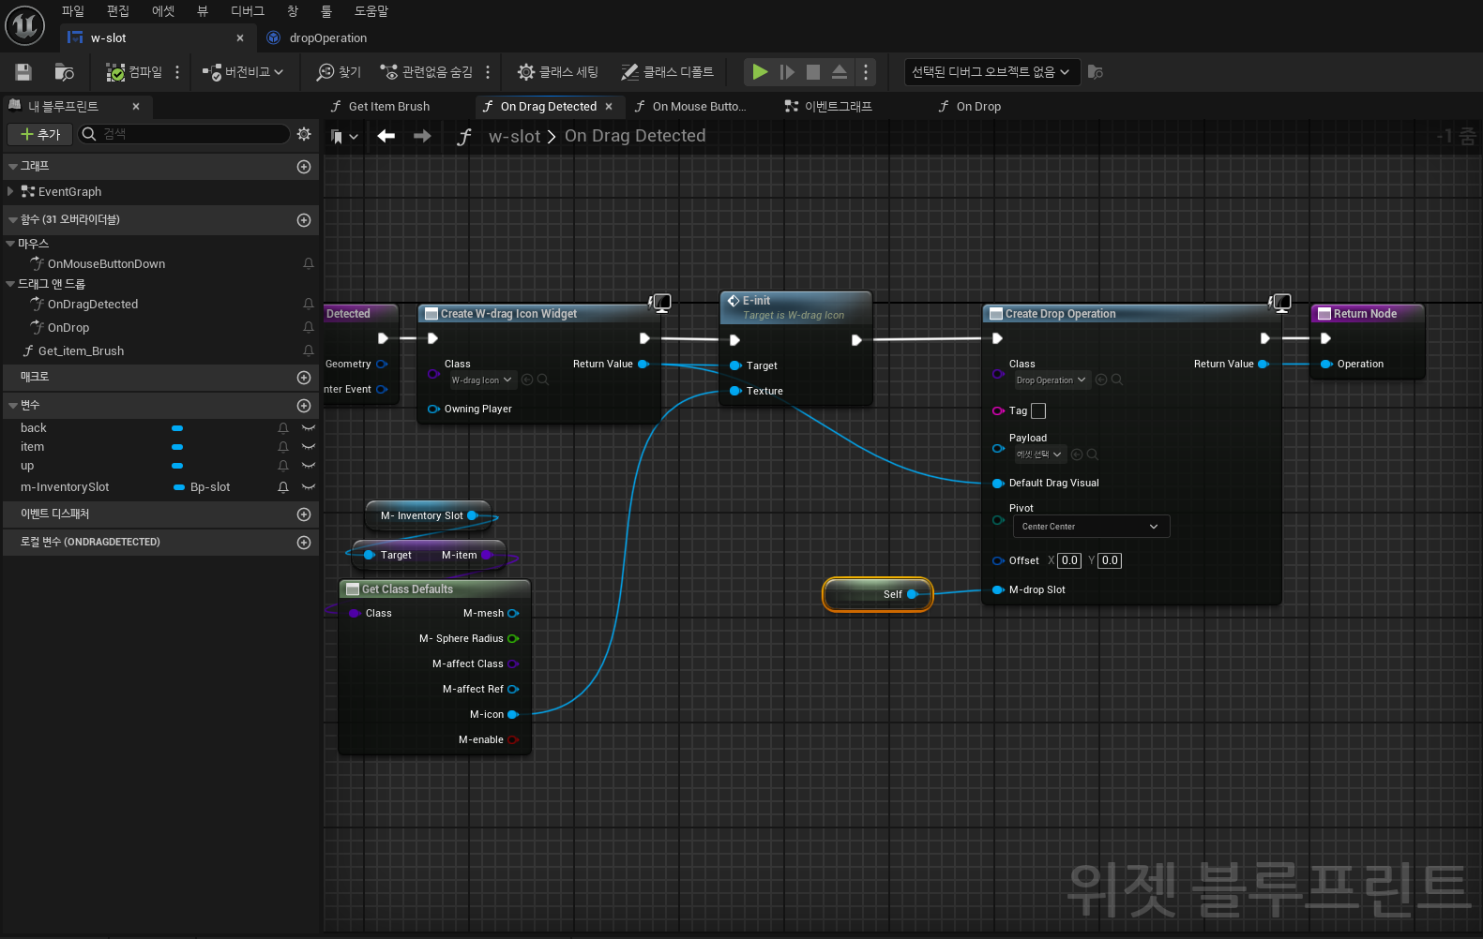The height and width of the screenshot is (939, 1483).
Task: Select the Self node
Action: [x=878, y=594]
